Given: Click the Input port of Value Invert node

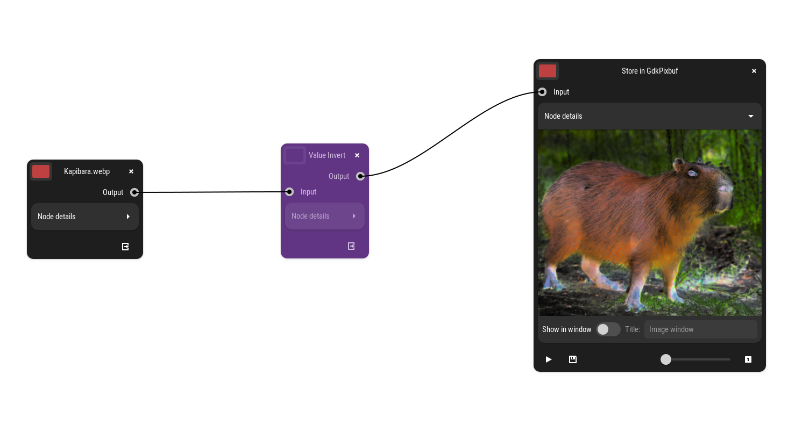Looking at the screenshot, I should pyautogui.click(x=289, y=192).
